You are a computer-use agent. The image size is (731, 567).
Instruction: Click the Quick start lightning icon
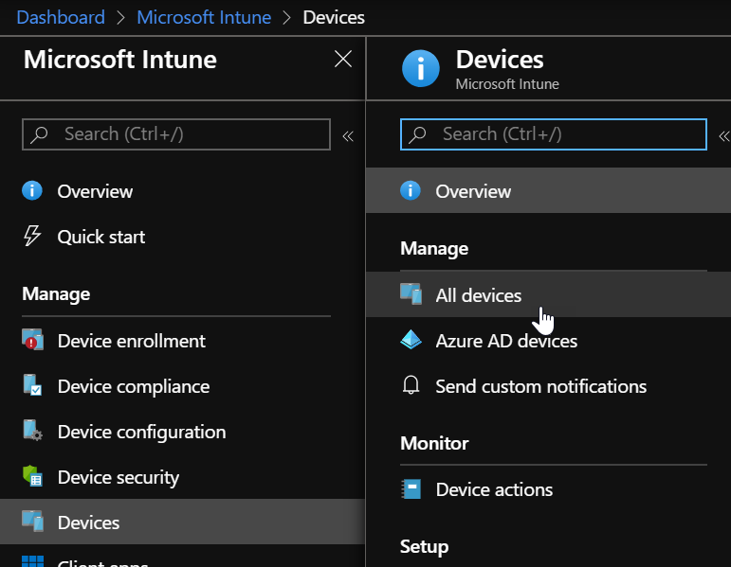point(32,237)
